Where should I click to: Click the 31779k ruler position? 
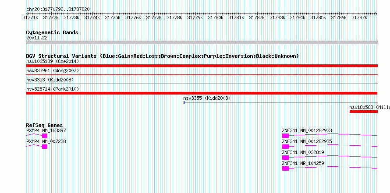click(x=195, y=18)
